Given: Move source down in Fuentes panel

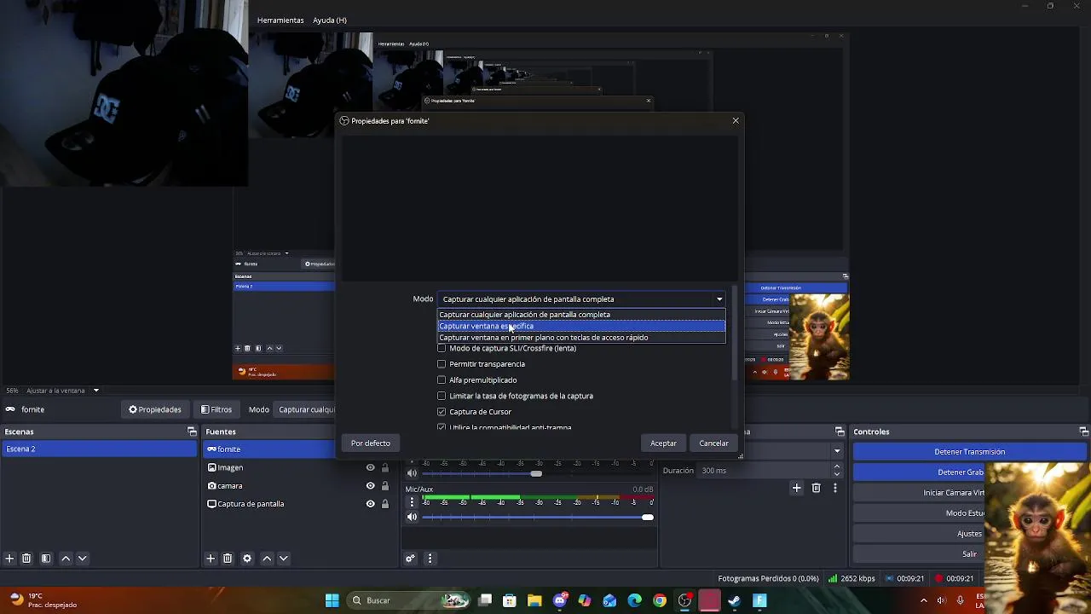Looking at the screenshot, I should (x=284, y=559).
